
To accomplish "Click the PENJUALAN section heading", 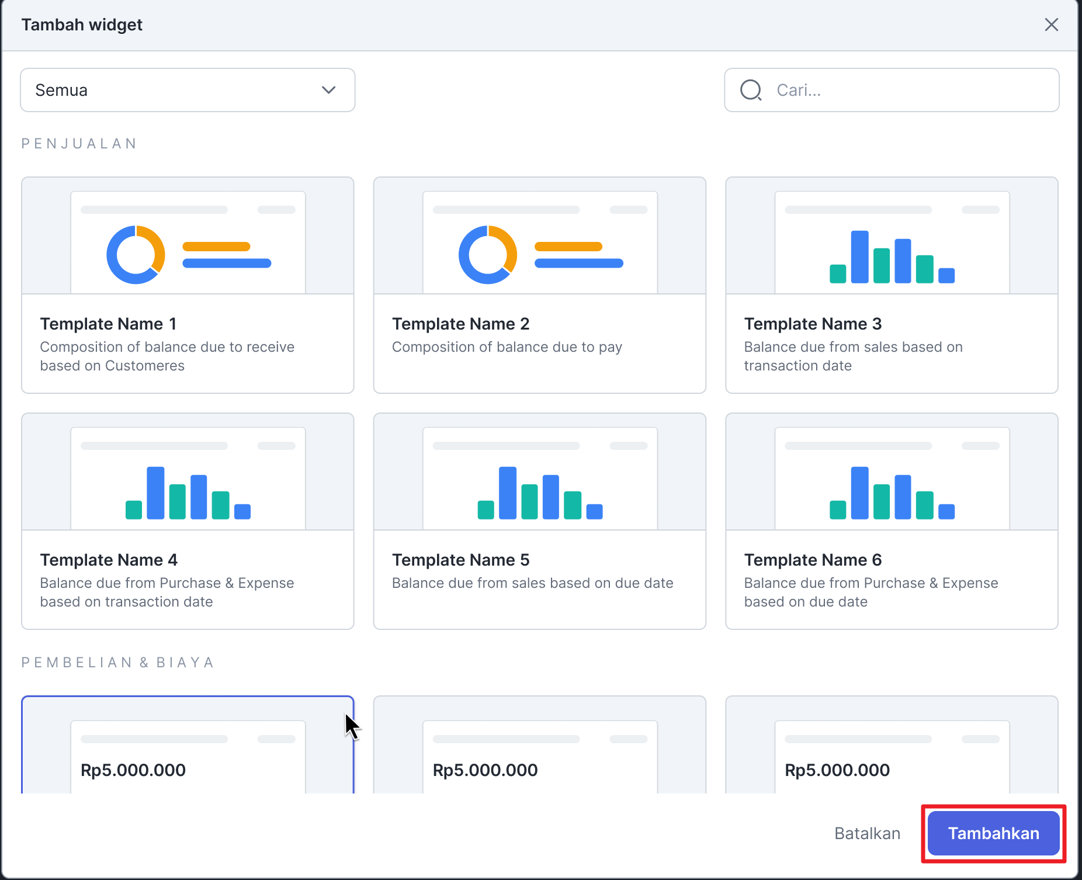I will click(x=79, y=144).
